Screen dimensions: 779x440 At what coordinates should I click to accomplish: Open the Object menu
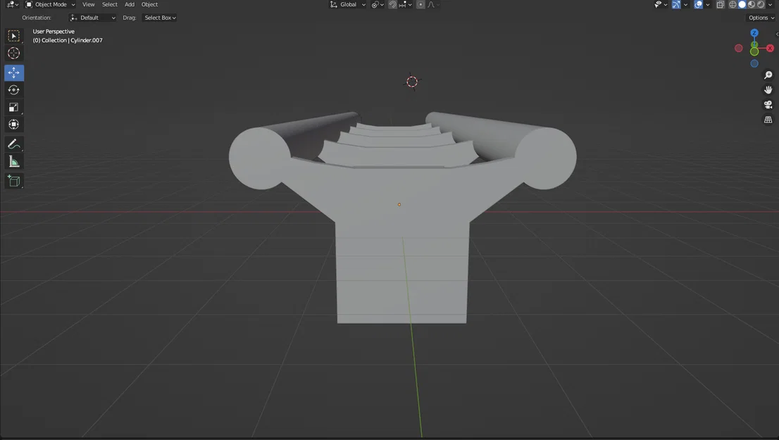tap(149, 4)
